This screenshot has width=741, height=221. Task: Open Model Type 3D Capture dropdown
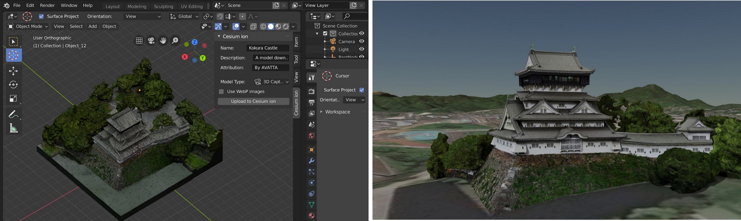pyautogui.click(x=271, y=82)
